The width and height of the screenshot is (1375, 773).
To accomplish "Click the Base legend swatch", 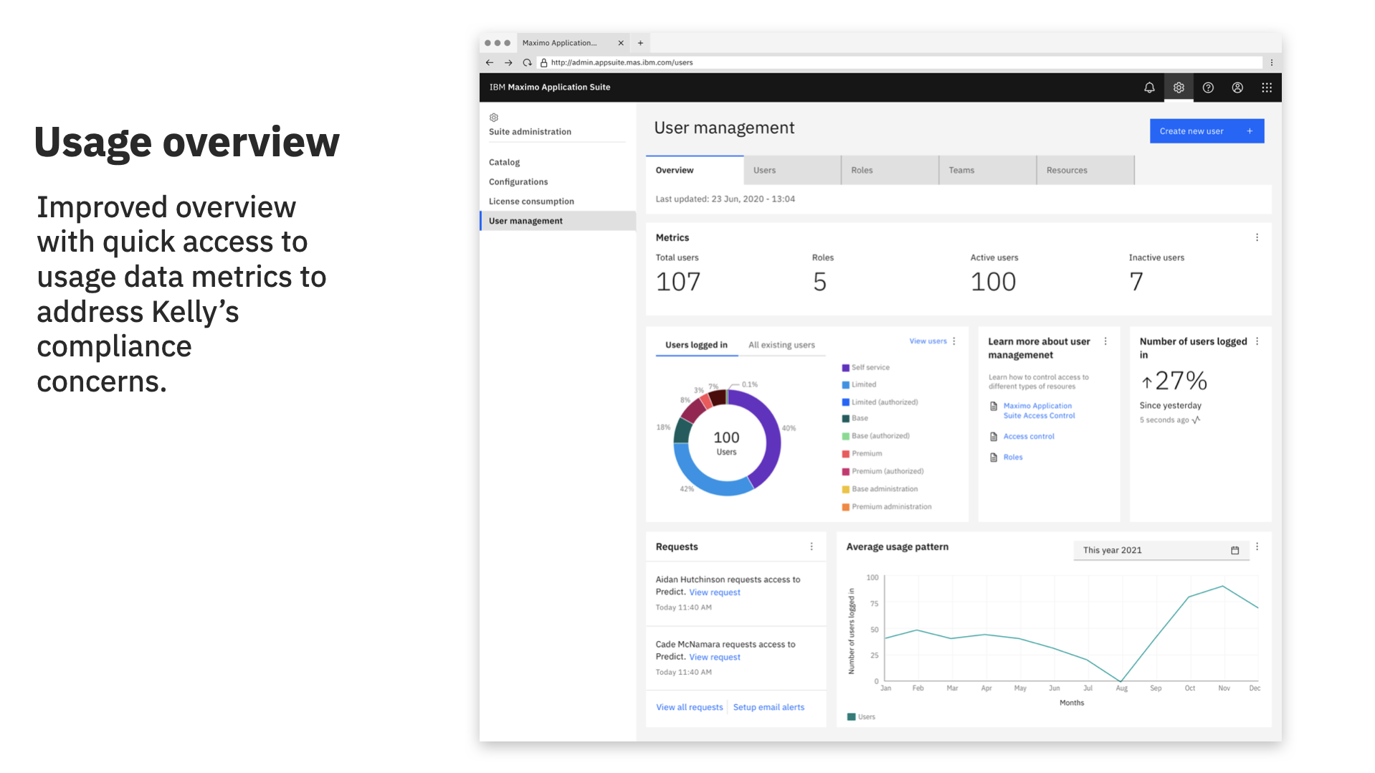I will 846,419.
